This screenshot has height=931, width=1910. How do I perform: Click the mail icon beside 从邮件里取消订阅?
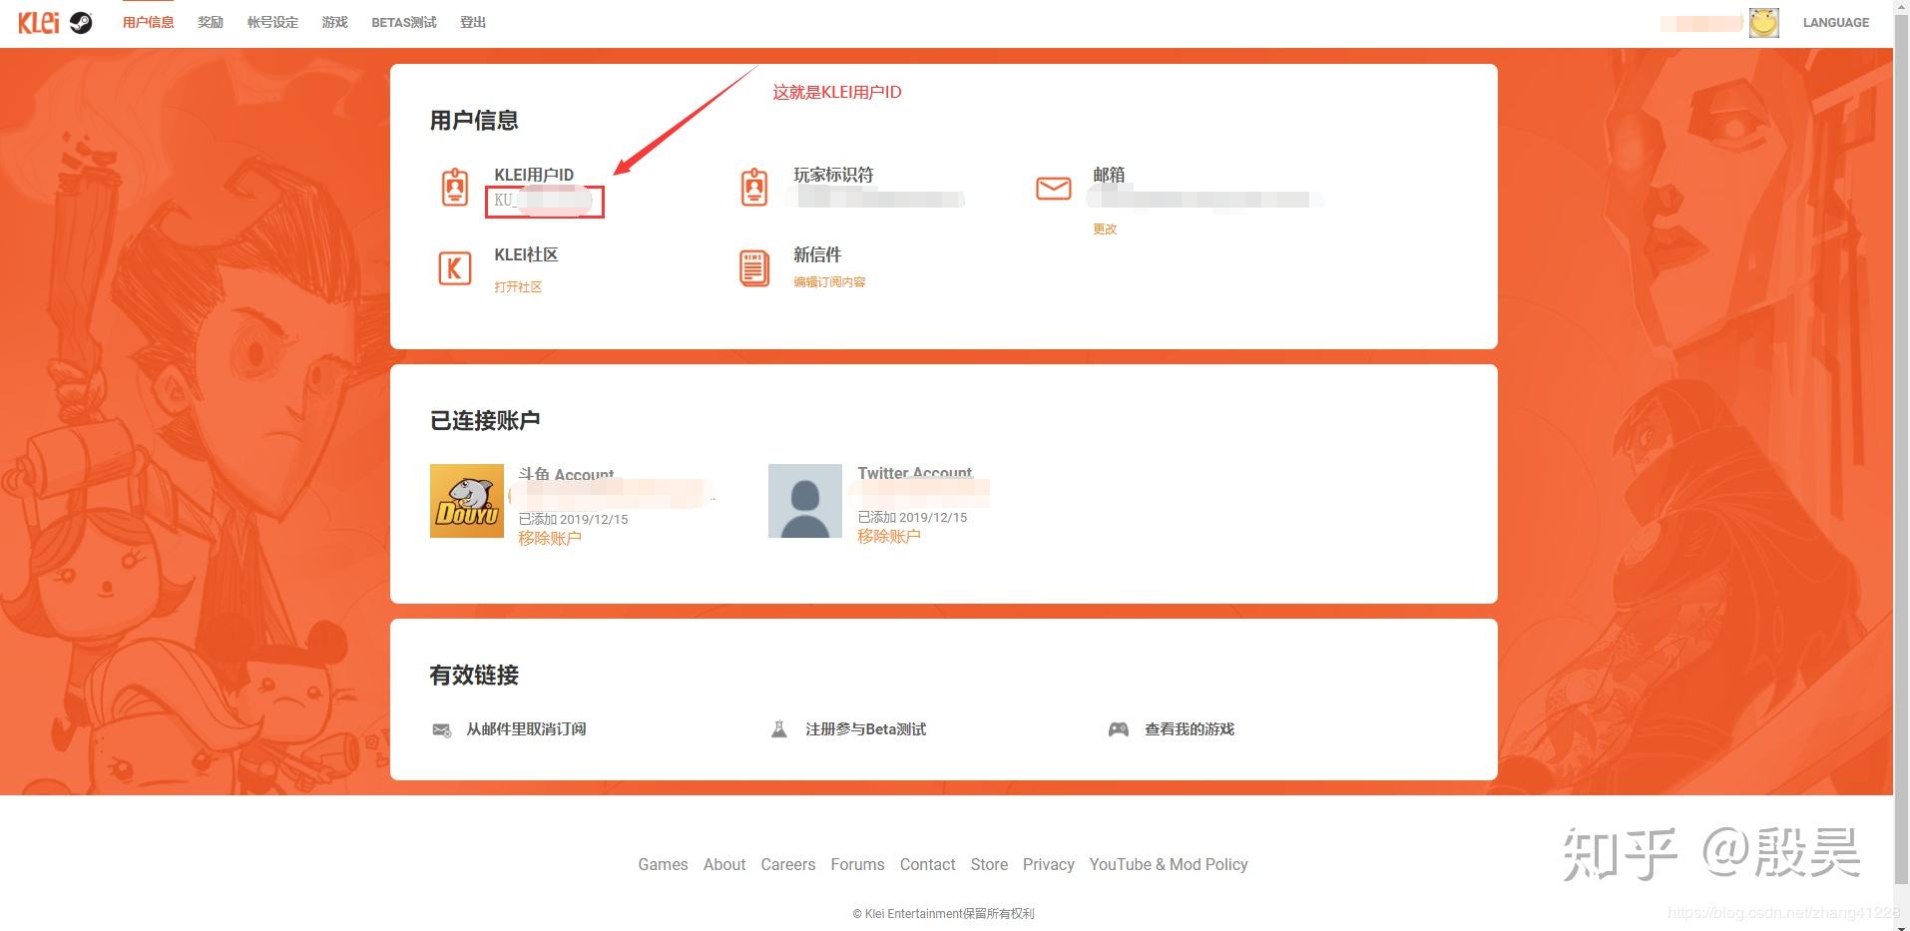441,729
